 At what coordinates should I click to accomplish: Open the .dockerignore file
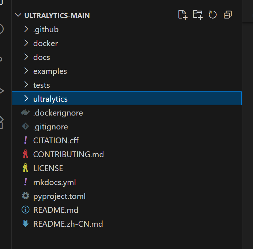pyautogui.click(x=58, y=113)
